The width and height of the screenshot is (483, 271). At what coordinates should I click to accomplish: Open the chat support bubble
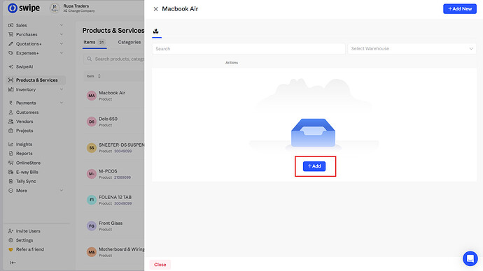pos(470,258)
